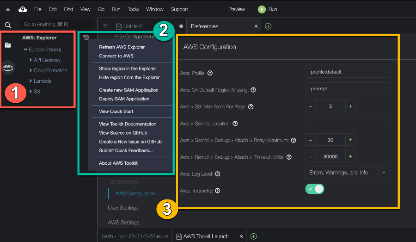Screen dimensions: 416x242
Task: Increase Attach Timeout Millis value
Action: [350, 157]
